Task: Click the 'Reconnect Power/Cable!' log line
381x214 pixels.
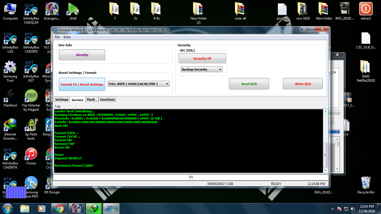Action: click(x=74, y=166)
